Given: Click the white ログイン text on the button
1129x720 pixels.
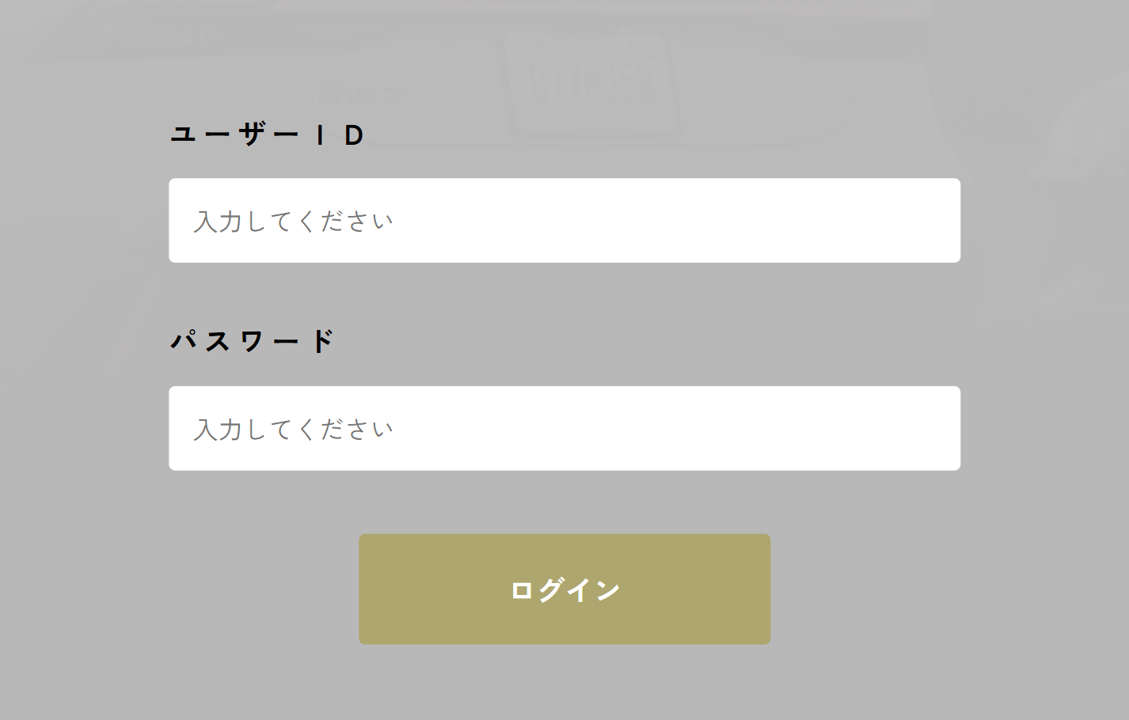Looking at the screenshot, I should pyautogui.click(x=564, y=590).
